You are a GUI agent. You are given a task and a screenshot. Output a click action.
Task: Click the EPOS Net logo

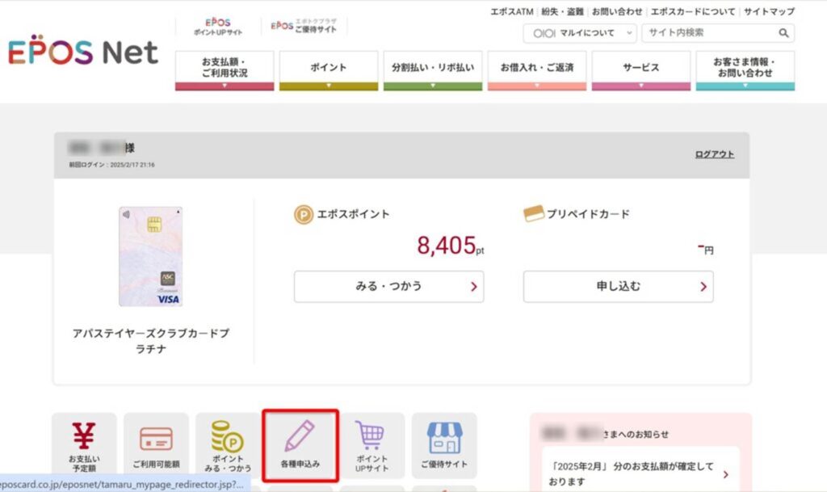[x=83, y=51]
